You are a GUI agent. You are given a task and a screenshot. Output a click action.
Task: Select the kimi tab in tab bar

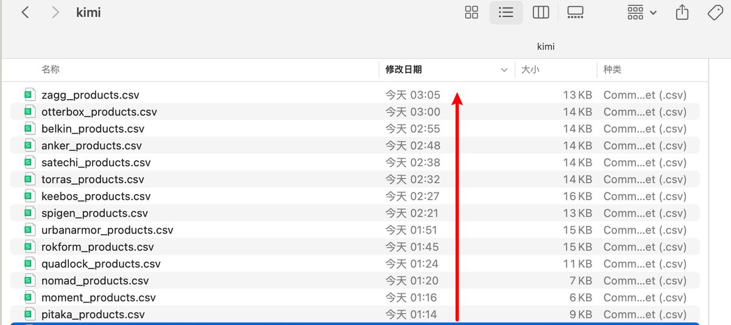[x=545, y=46]
